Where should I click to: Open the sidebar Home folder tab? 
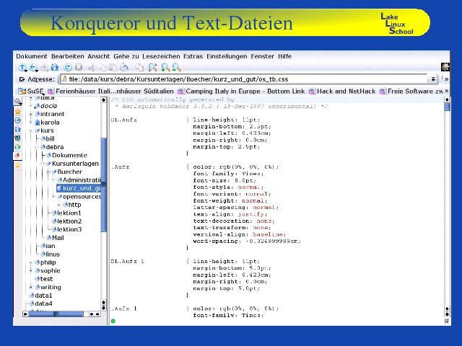tap(17, 129)
